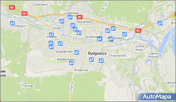The width and height of the screenshot is (176, 102).
Task: Open the POI marker overlapping the end of Skrzetusko
Action: (100, 39)
